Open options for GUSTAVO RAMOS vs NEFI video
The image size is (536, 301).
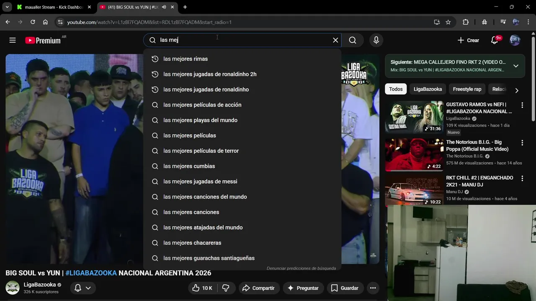tap(522, 105)
